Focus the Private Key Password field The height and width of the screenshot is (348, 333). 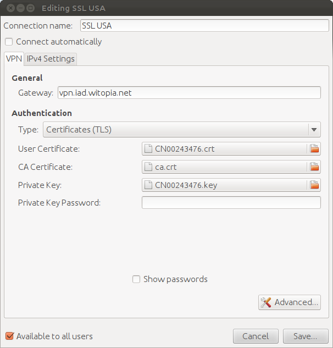(x=231, y=203)
